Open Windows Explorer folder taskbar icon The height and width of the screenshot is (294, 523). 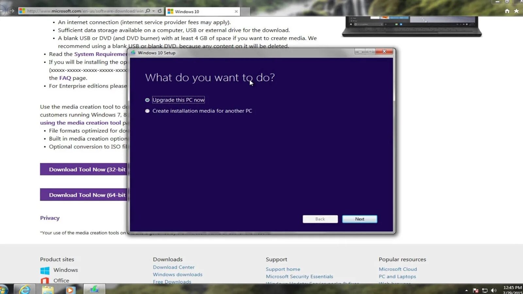(48, 289)
